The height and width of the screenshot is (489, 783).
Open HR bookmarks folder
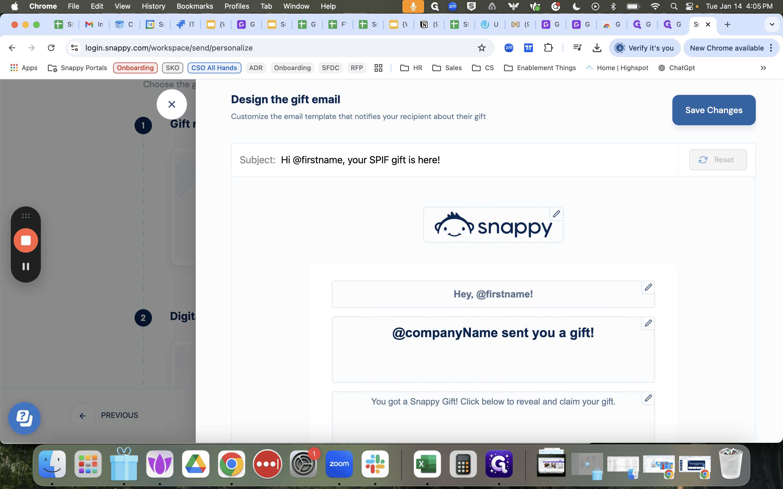(411, 68)
